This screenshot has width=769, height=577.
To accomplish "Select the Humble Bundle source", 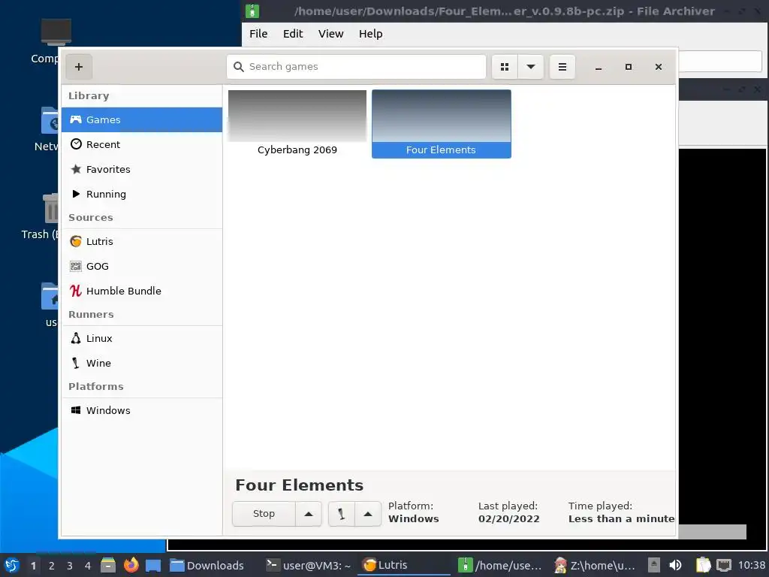I will click(142, 291).
